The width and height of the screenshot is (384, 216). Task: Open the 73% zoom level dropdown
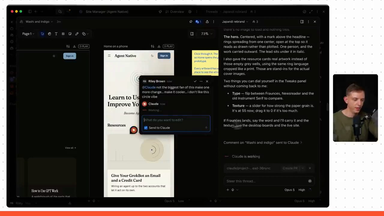pyautogui.click(x=207, y=34)
